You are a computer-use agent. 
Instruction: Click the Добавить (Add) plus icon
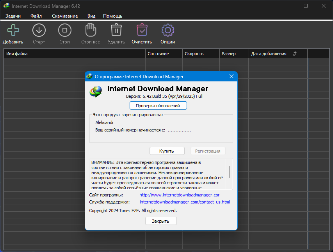pos(13,30)
